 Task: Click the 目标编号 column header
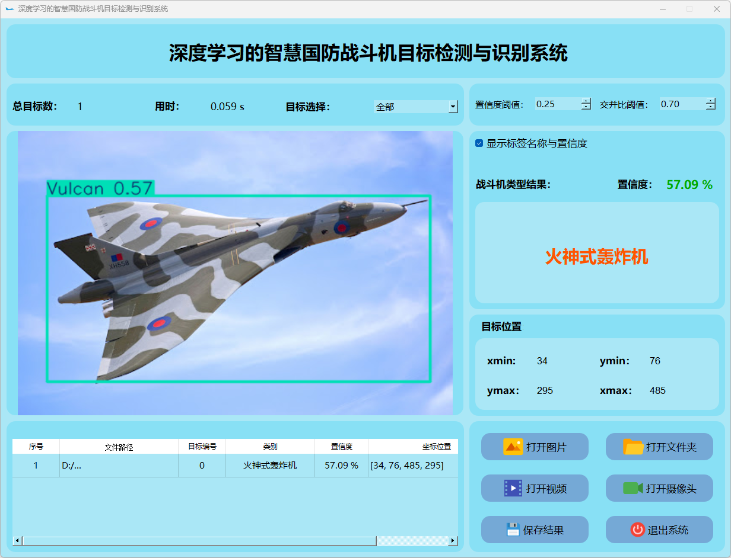(202, 447)
